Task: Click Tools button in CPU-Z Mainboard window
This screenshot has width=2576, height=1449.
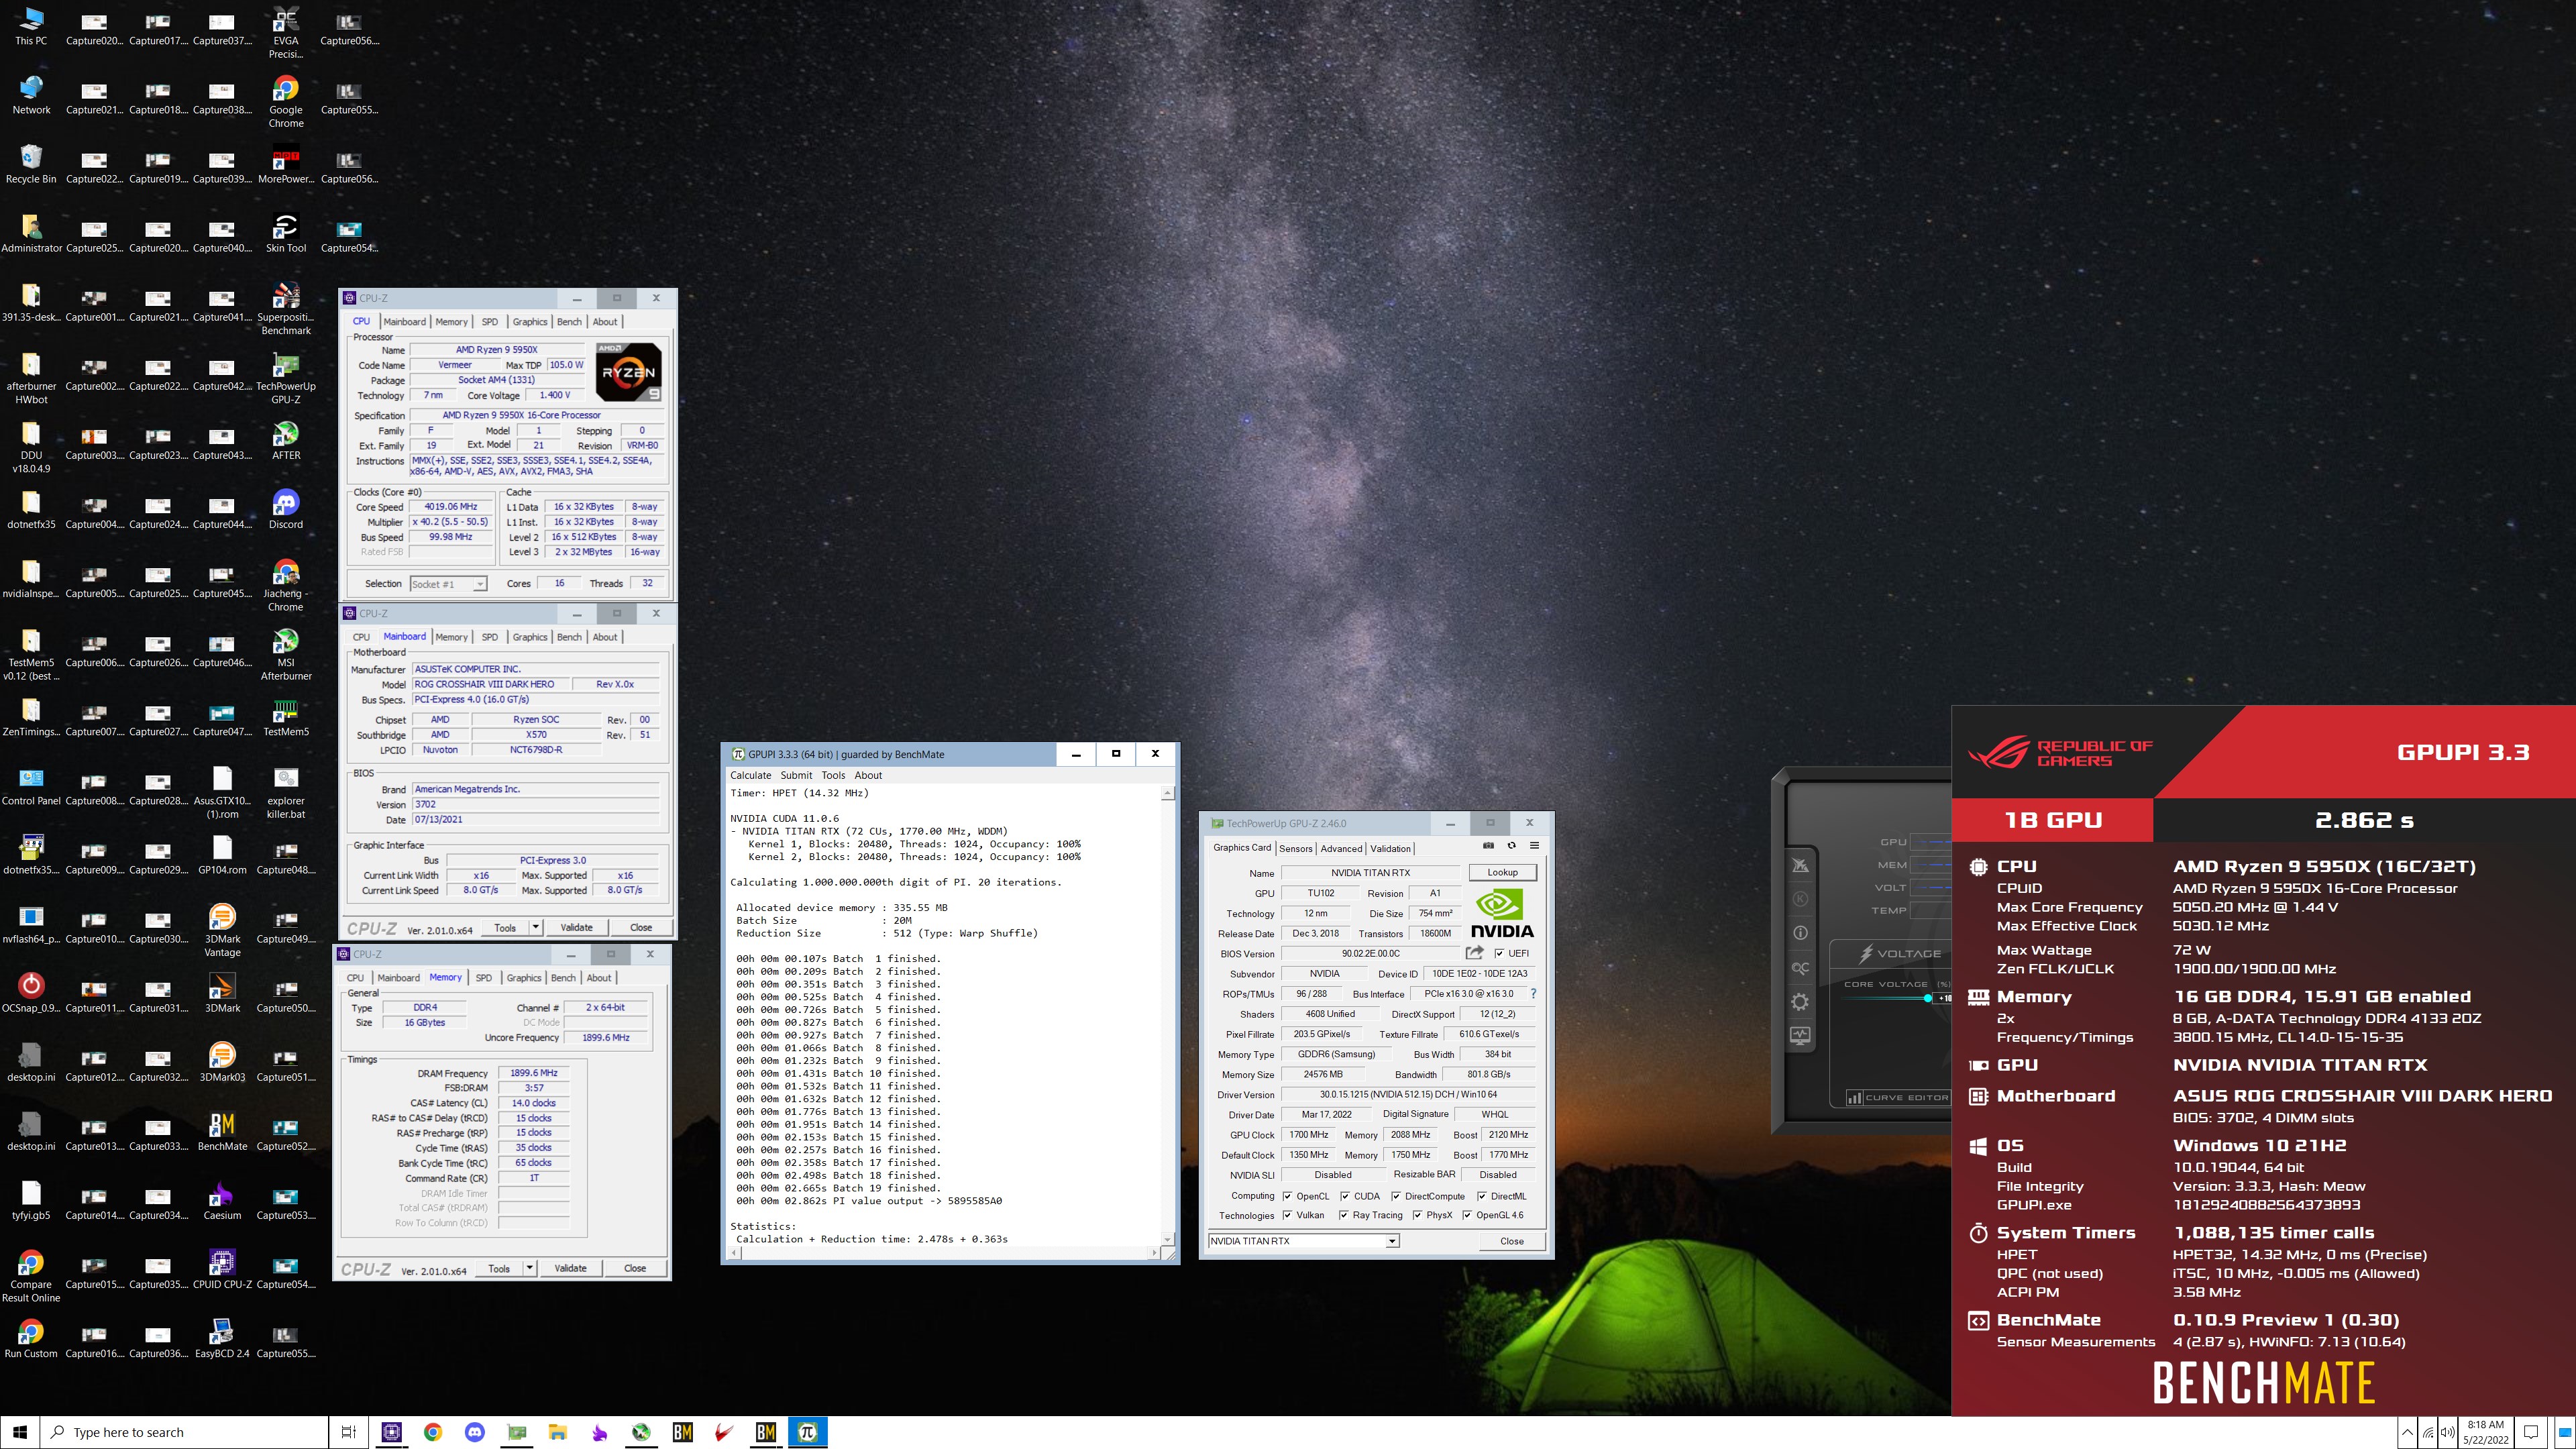Action: (505, 927)
